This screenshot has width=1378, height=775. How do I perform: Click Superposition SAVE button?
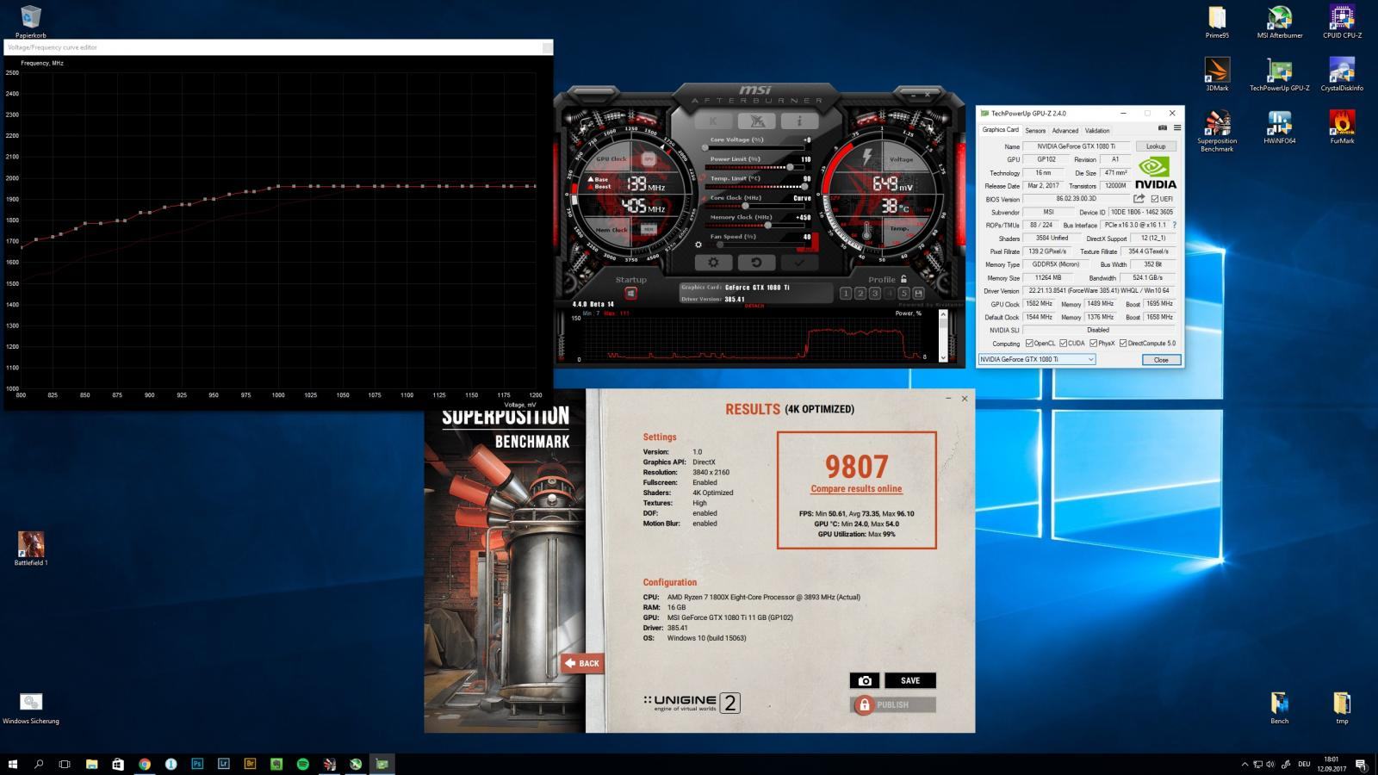(910, 680)
